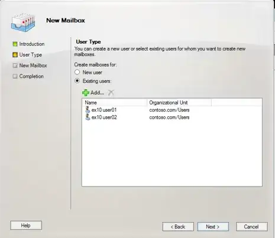Click the yellow User Type step indicator
The width and height of the screenshot is (275, 238).
[15, 55]
